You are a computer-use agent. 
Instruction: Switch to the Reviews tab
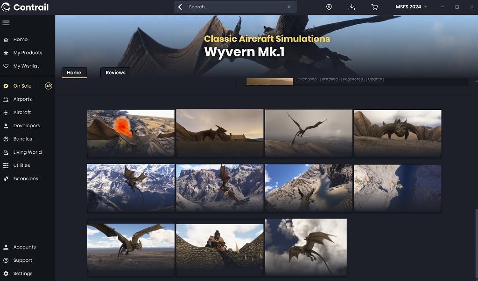coord(115,73)
